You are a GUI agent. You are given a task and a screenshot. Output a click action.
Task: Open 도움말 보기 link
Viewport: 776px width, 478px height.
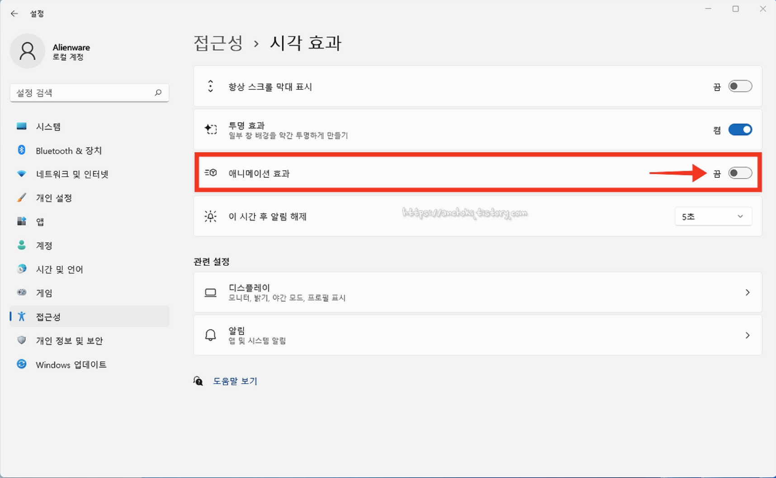[x=235, y=381]
